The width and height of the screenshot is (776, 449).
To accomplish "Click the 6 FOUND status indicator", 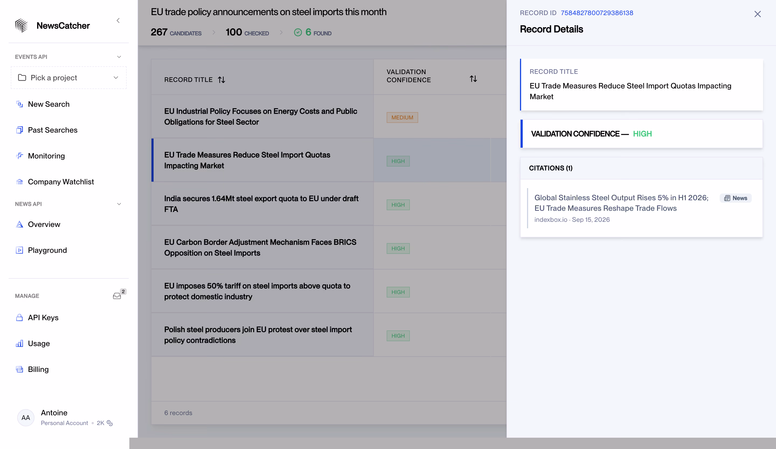I will [313, 32].
